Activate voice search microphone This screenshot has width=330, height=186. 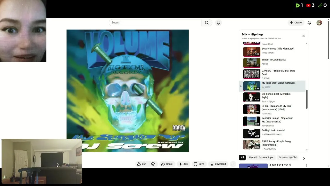point(218,22)
